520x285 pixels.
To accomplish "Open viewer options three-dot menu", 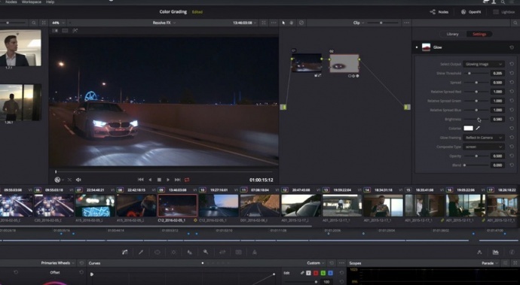I will coord(274,23).
